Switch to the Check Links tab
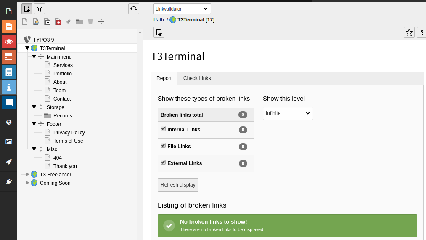This screenshot has height=240, width=426. pyautogui.click(x=197, y=78)
